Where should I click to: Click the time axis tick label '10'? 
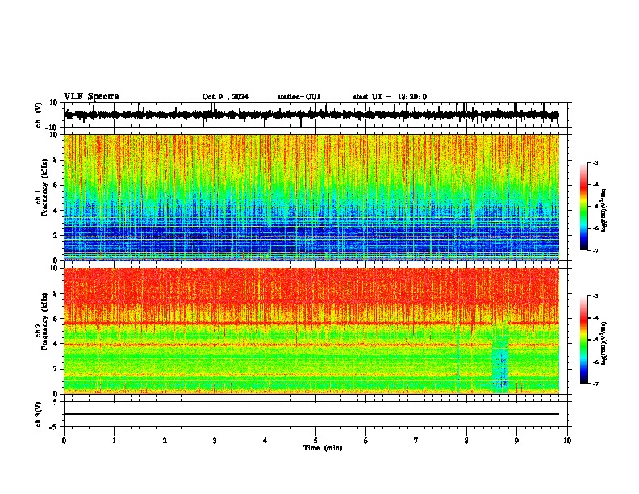point(567,441)
